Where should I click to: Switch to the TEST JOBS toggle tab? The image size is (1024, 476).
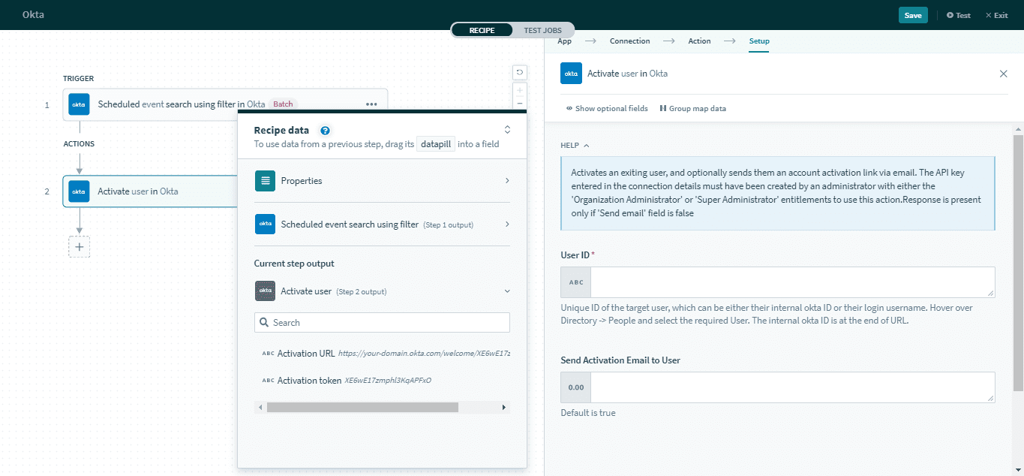(x=542, y=30)
